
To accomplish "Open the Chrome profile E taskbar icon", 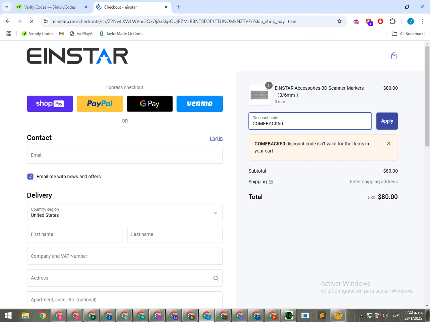I will click(x=108, y=316).
